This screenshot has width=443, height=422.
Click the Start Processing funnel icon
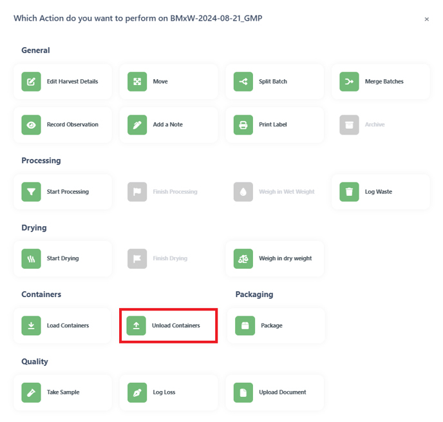[31, 192]
